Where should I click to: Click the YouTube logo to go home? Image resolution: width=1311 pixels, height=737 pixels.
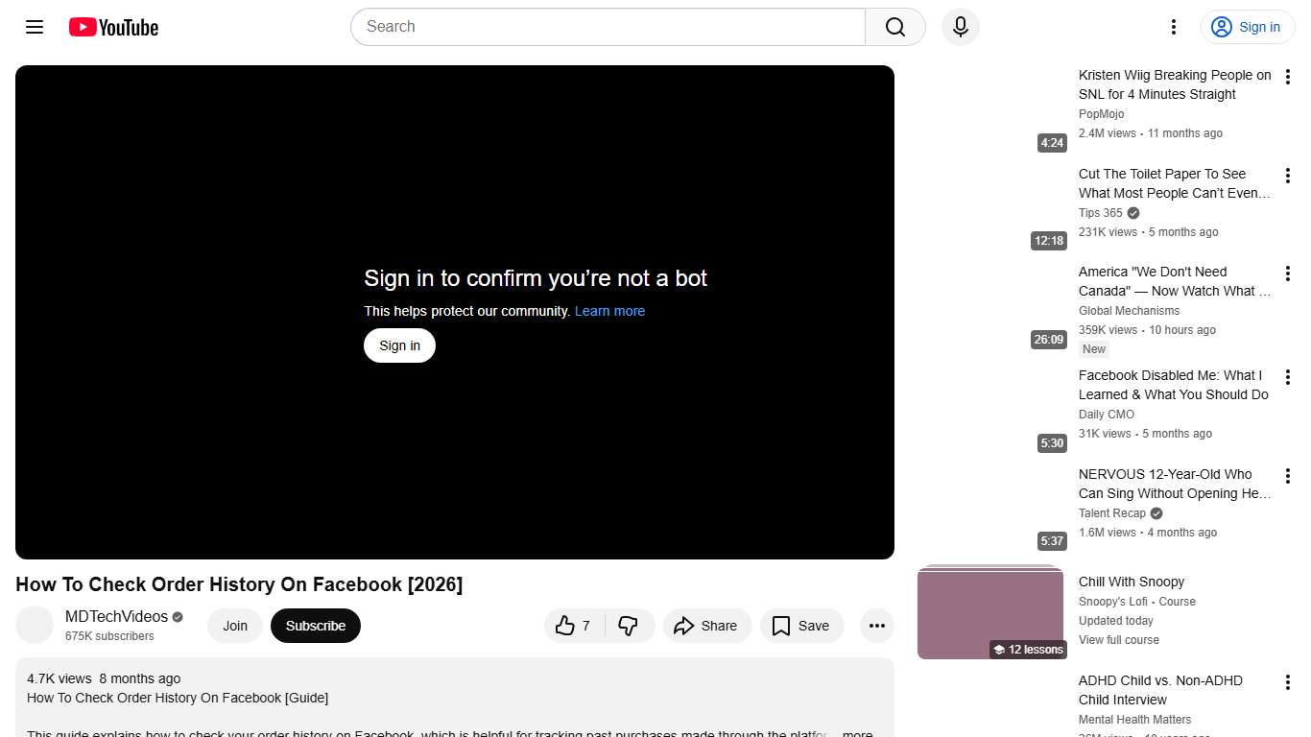tap(112, 27)
